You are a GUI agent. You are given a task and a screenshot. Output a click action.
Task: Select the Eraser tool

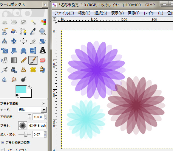[x=43, y=60]
